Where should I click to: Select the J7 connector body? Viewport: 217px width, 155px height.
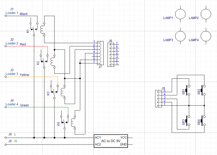click(100, 53)
